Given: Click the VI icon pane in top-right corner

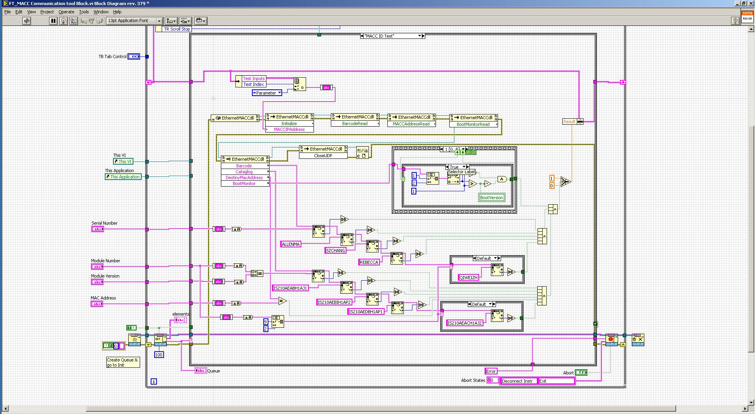Looking at the screenshot, I should (747, 16).
